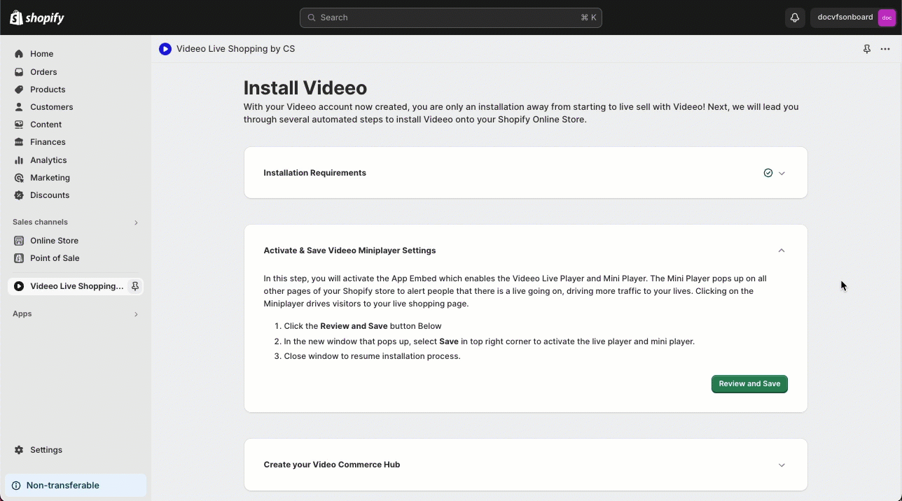The image size is (902, 501).
Task: Expand Installation Requirements section chevron
Action: point(782,174)
